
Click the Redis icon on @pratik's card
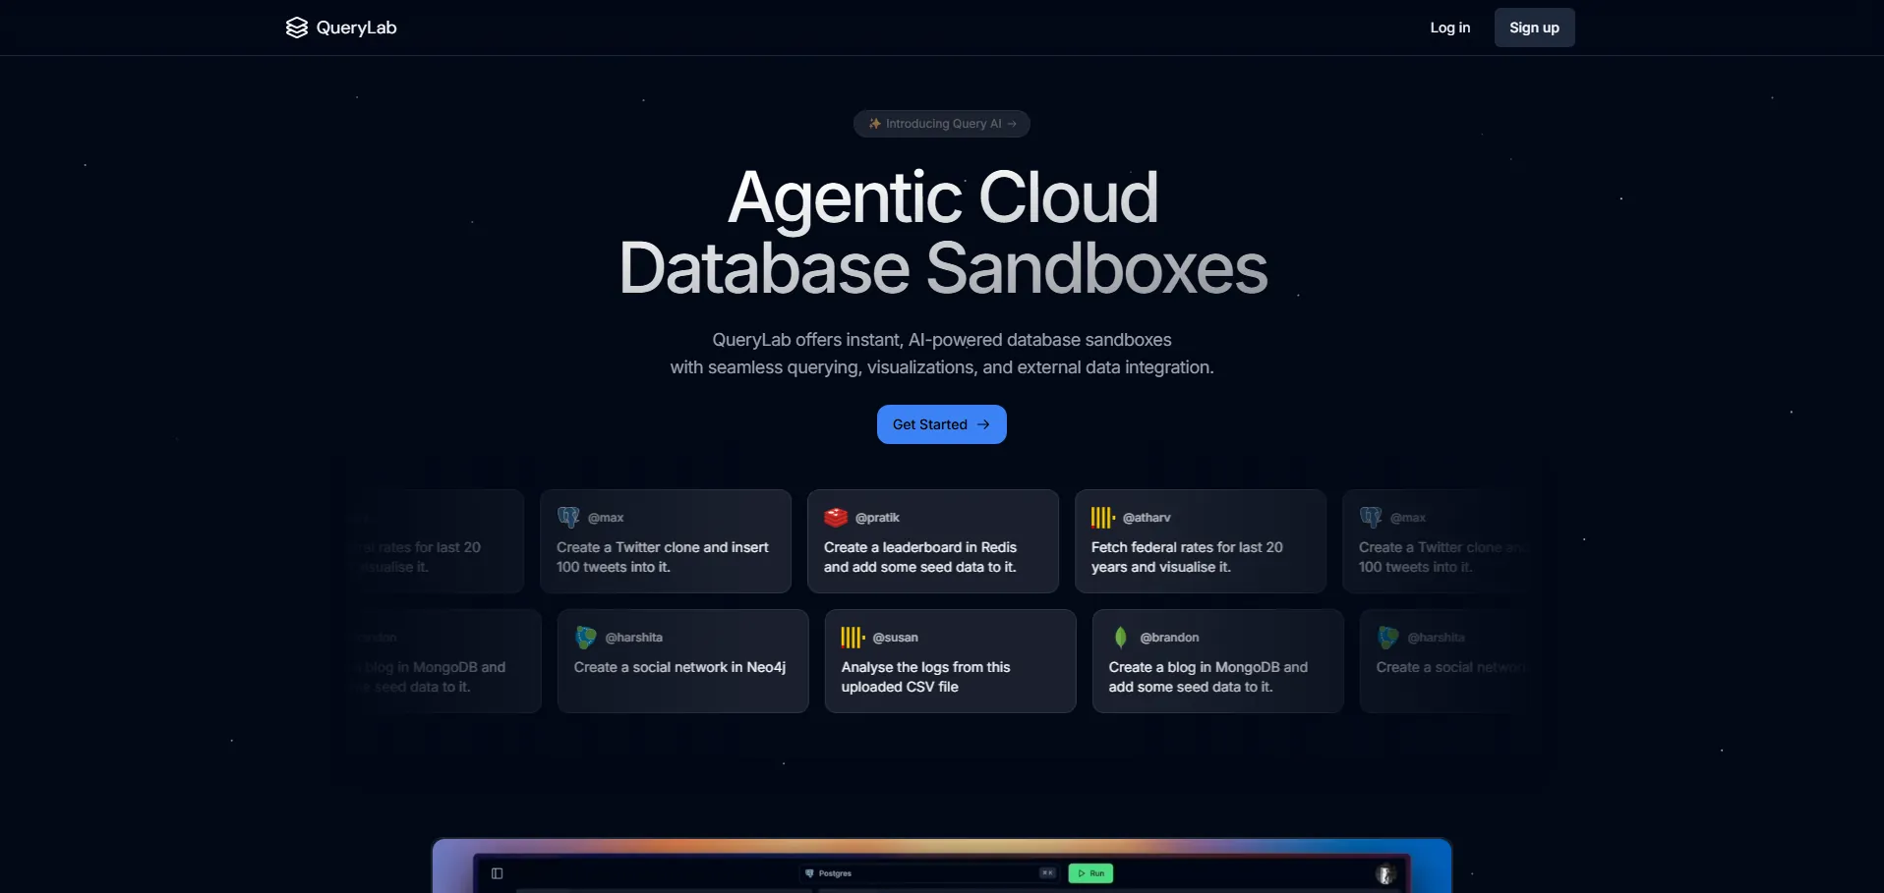[836, 517]
